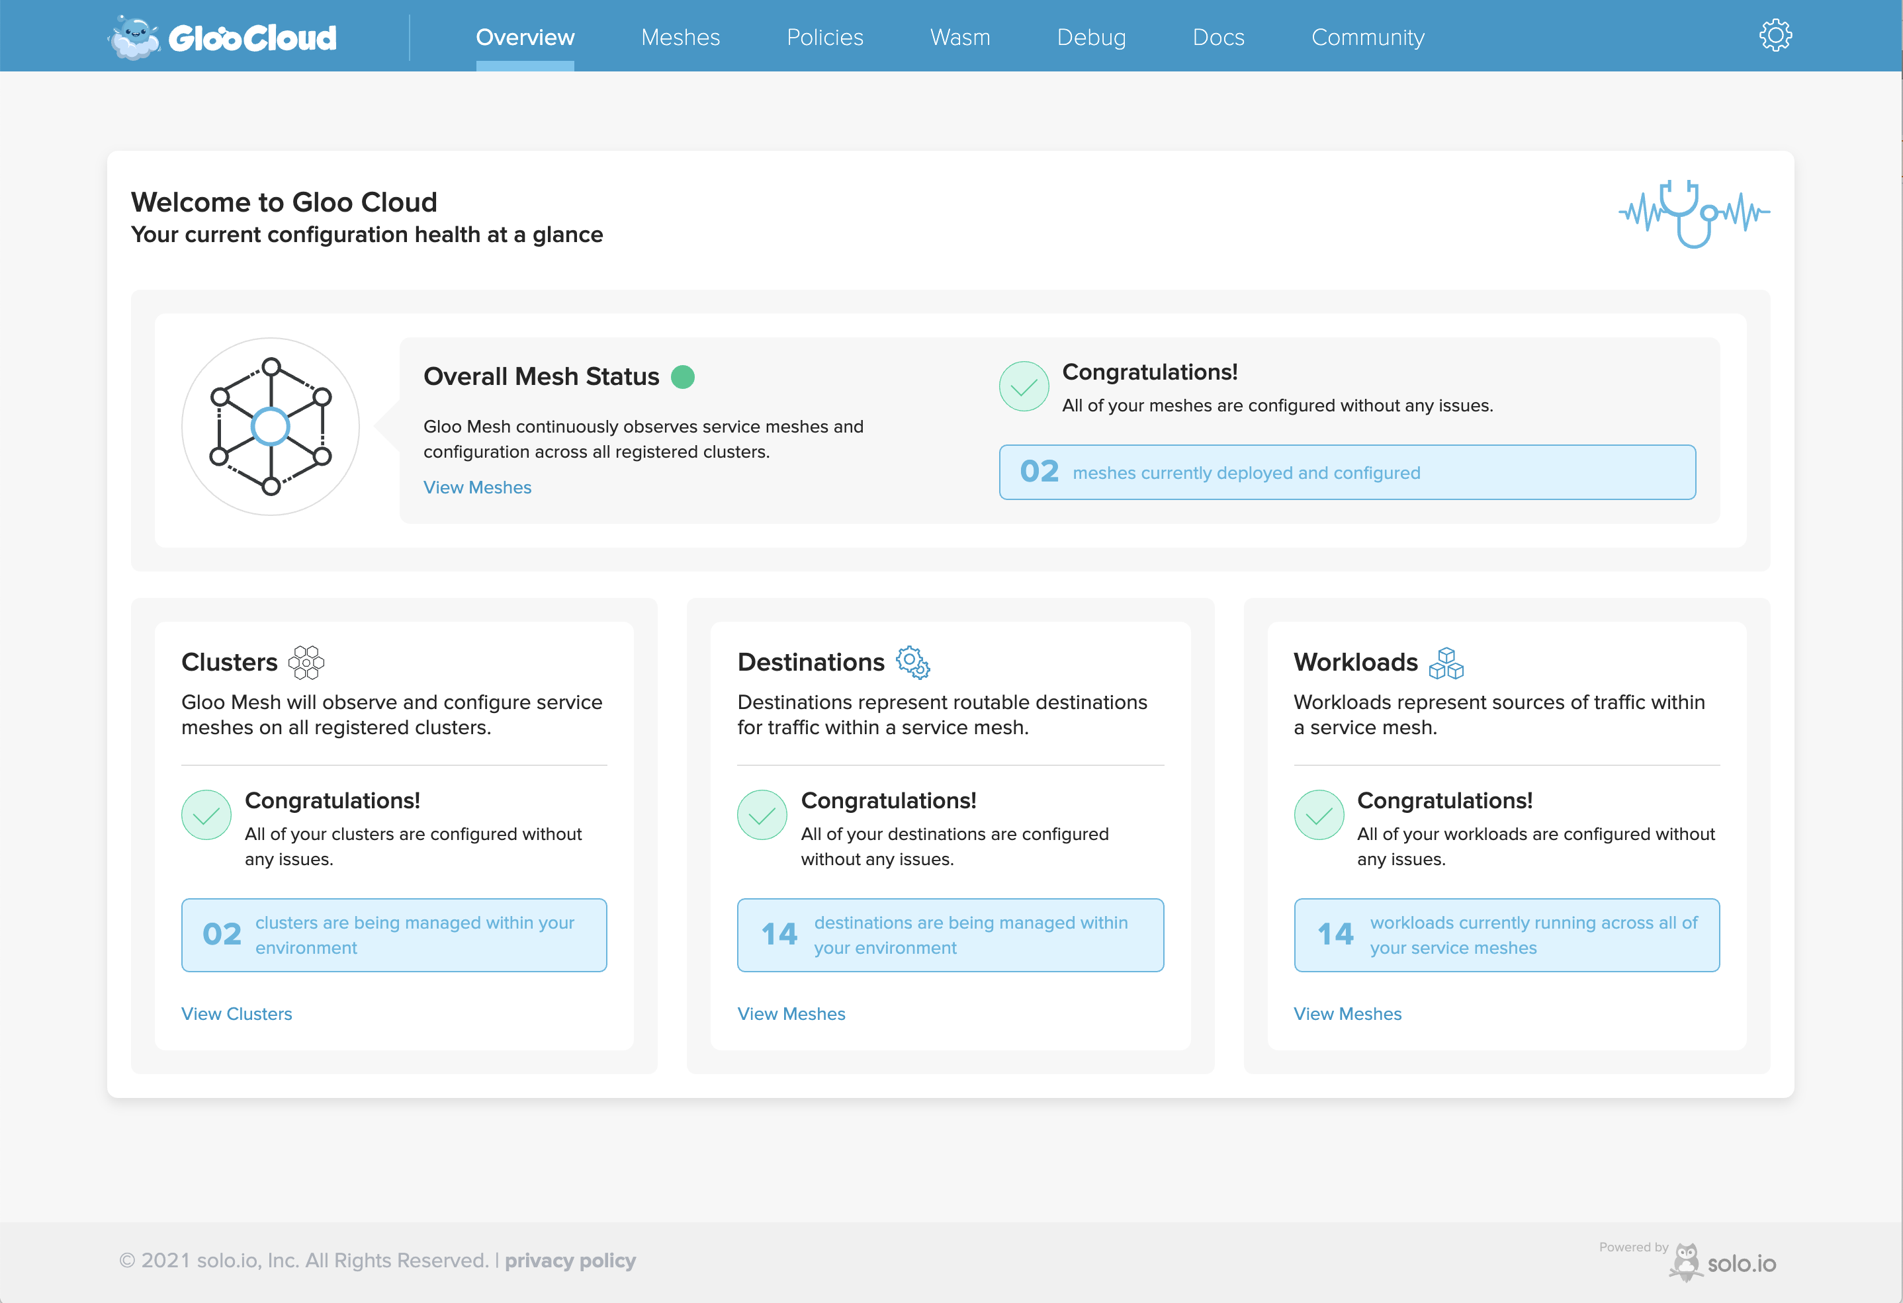The height and width of the screenshot is (1303, 1903).
Task: Open the Debug tab
Action: (x=1090, y=38)
